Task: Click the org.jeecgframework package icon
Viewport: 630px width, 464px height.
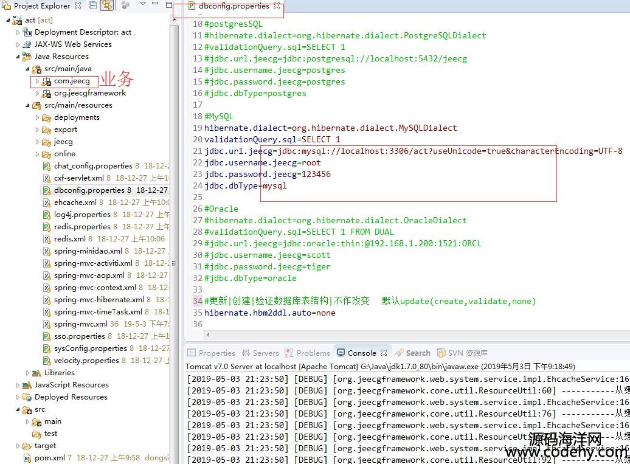Action: 47,94
